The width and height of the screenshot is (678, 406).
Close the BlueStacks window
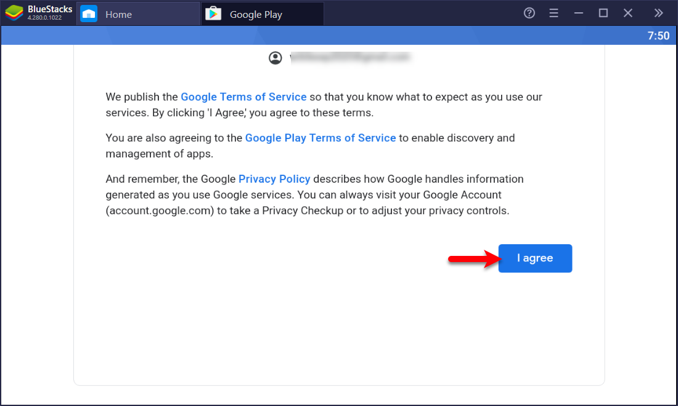628,14
